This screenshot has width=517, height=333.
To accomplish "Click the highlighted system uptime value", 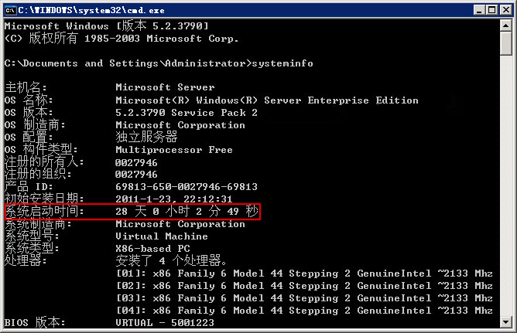I will 186,212.
